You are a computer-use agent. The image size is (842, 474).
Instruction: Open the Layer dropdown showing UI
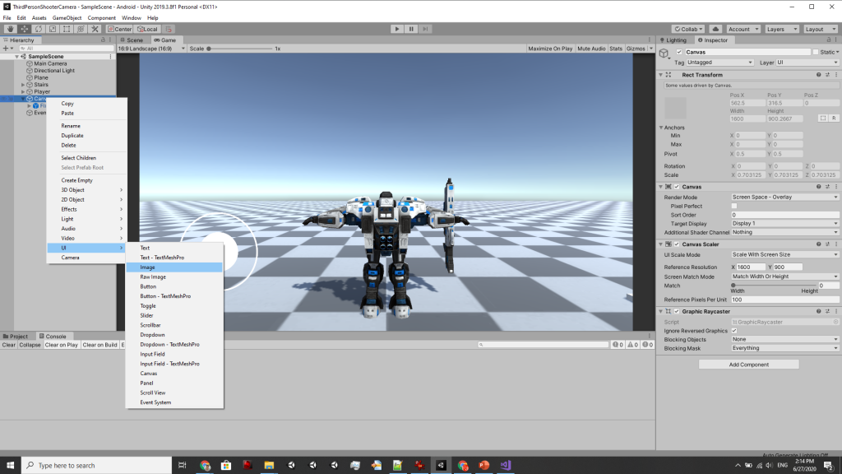(807, 63)
